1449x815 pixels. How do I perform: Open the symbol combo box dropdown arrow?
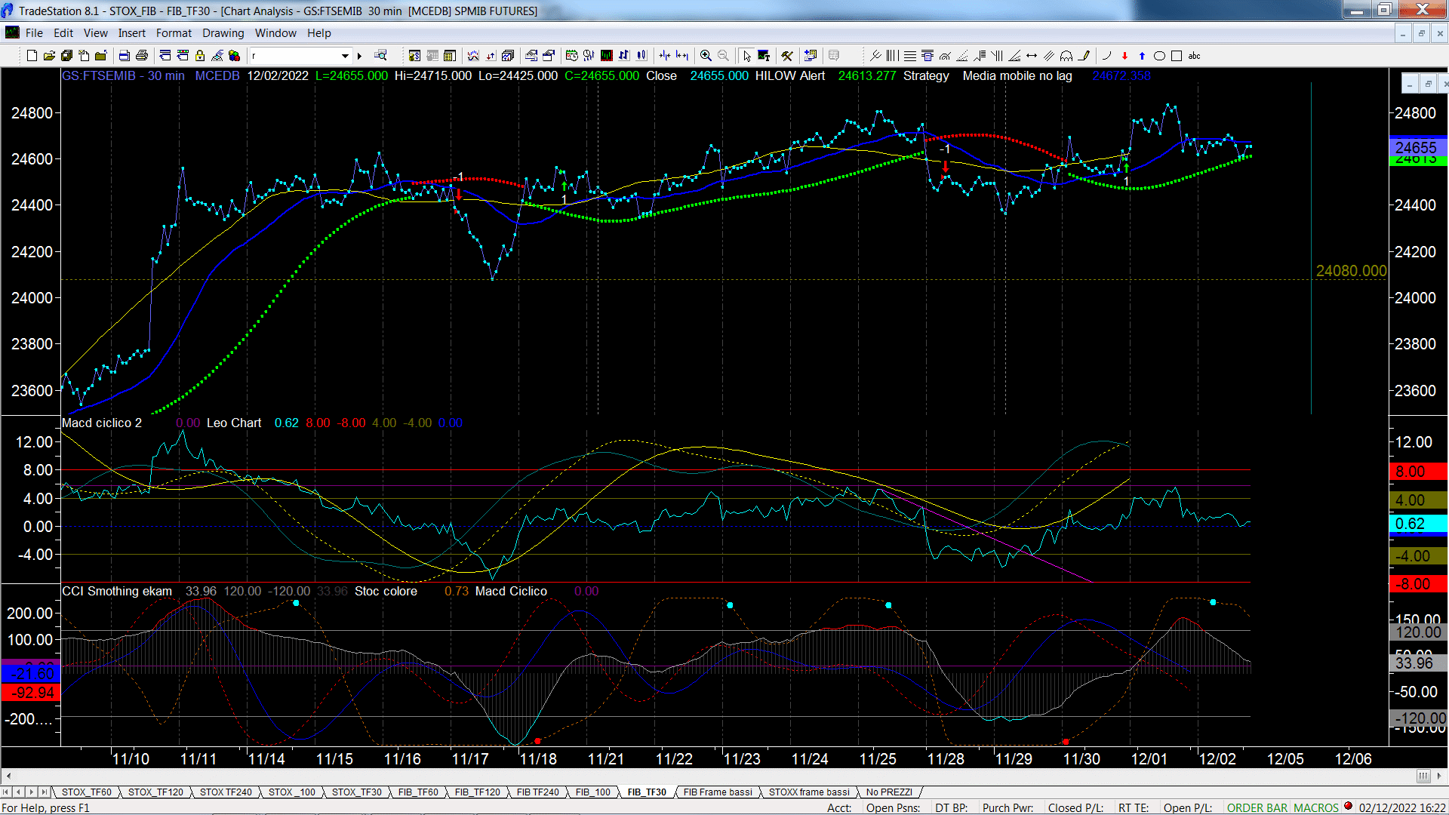(345, 56)
